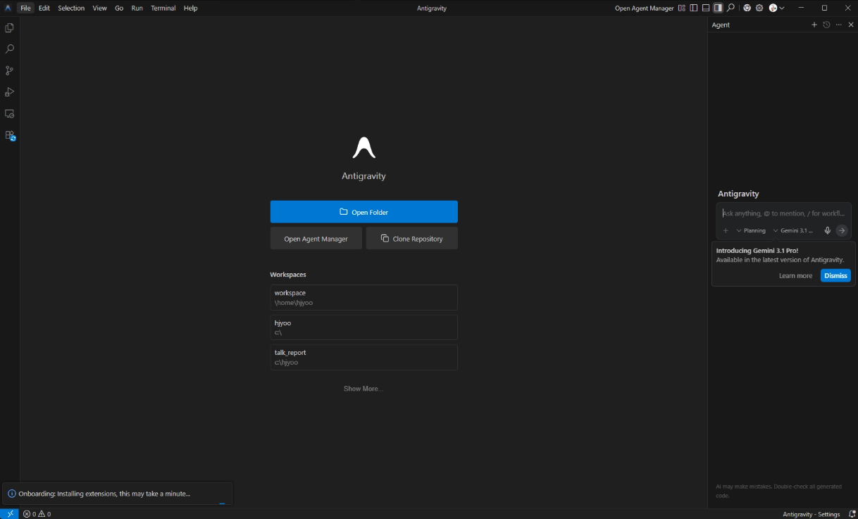Click the blue Open Folder button
Viewport: 858px width, 519px height.
tap(363, 212)
